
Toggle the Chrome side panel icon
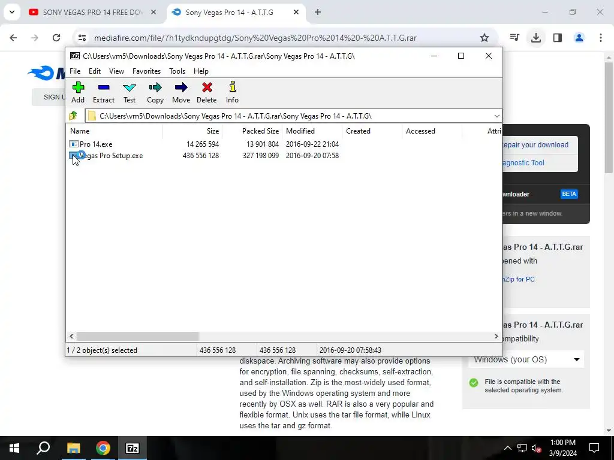click(558, 38)
